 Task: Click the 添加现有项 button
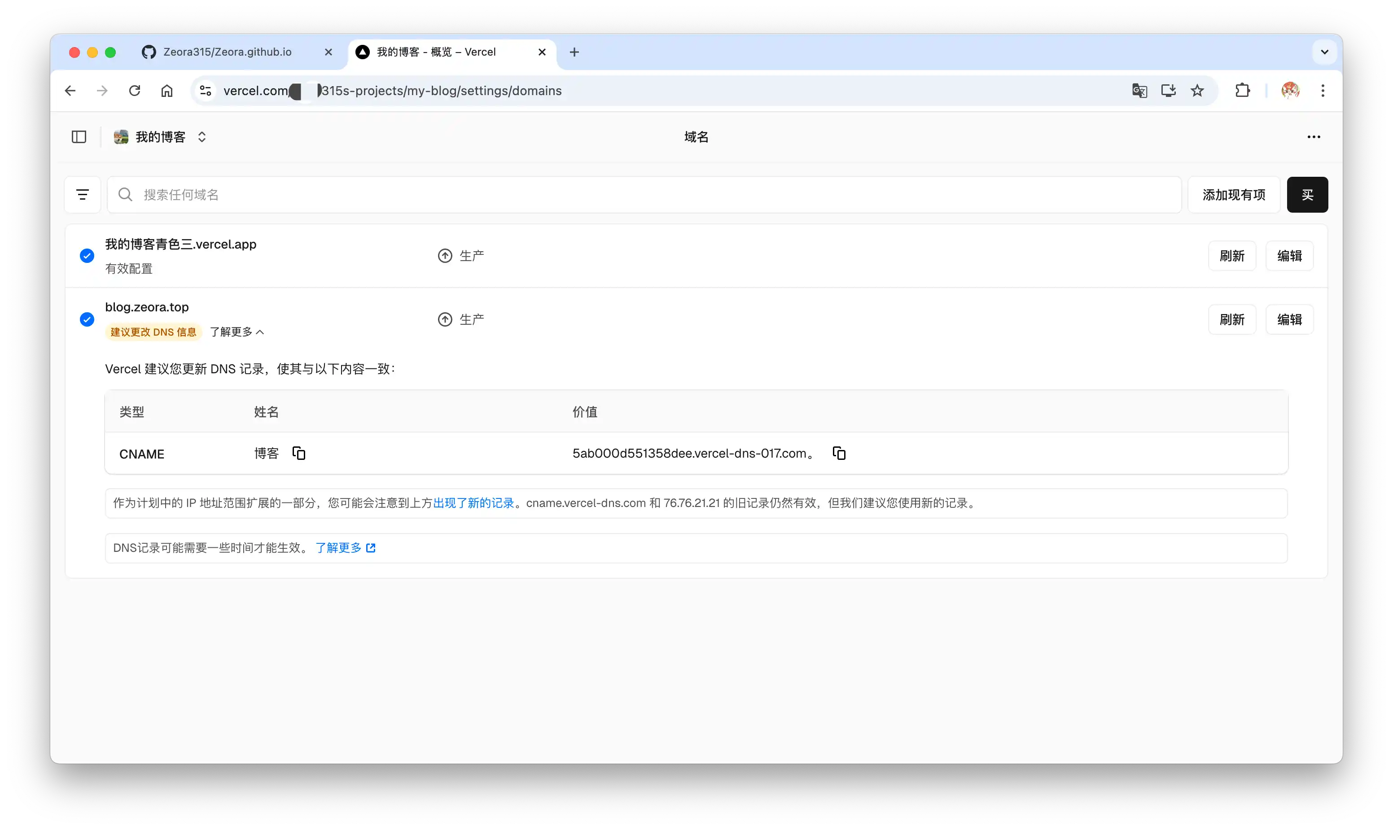(1234, 195)
